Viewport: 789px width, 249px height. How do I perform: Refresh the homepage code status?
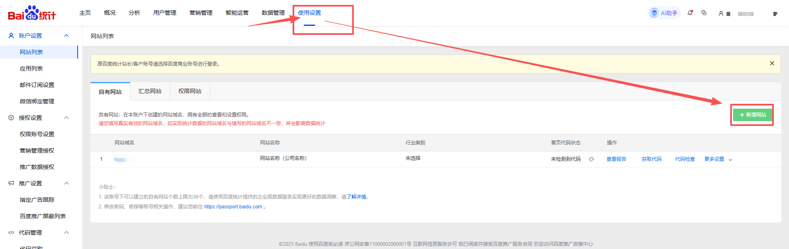[591, 159]
